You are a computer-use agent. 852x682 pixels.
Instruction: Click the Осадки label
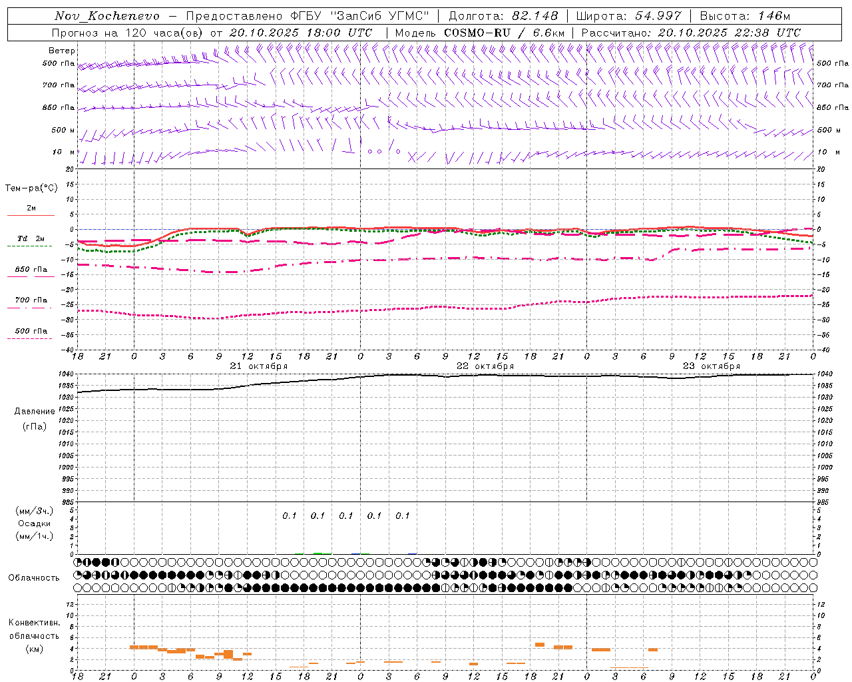[x=35, y=523]
